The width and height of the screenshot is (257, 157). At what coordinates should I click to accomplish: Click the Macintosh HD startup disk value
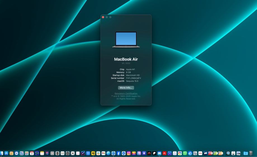pos(133,75)
